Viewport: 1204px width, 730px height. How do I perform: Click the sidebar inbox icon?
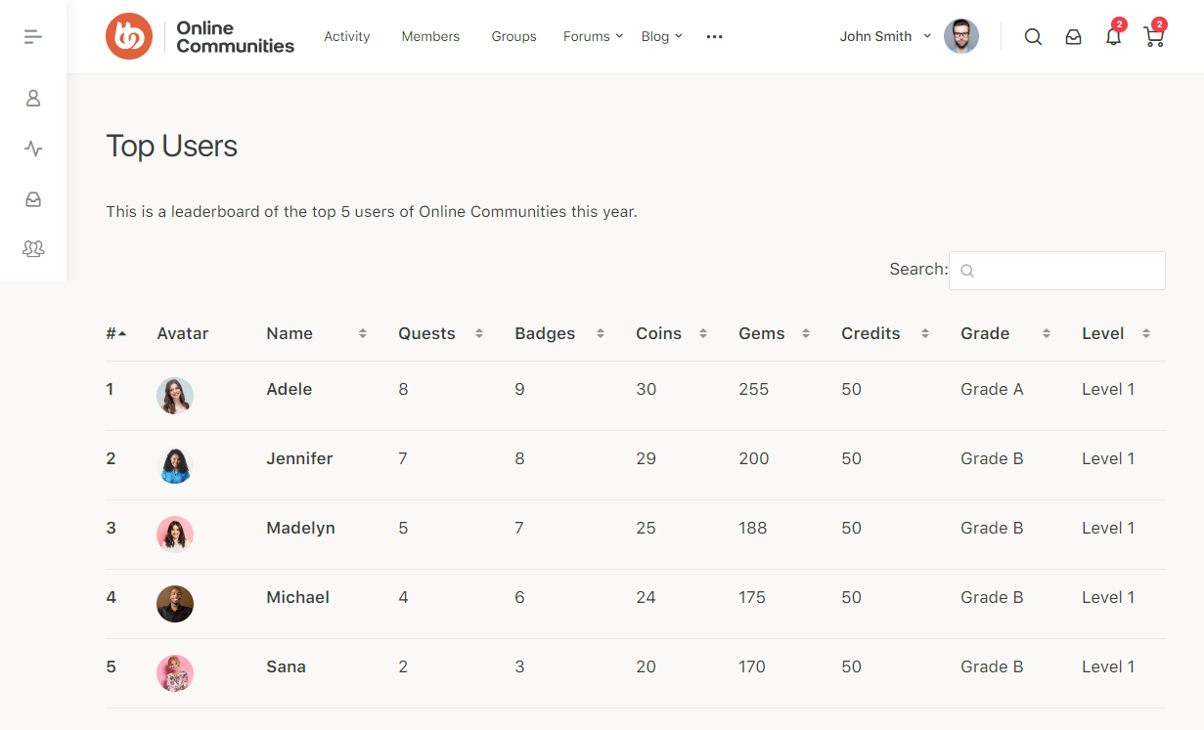point(33,199)
